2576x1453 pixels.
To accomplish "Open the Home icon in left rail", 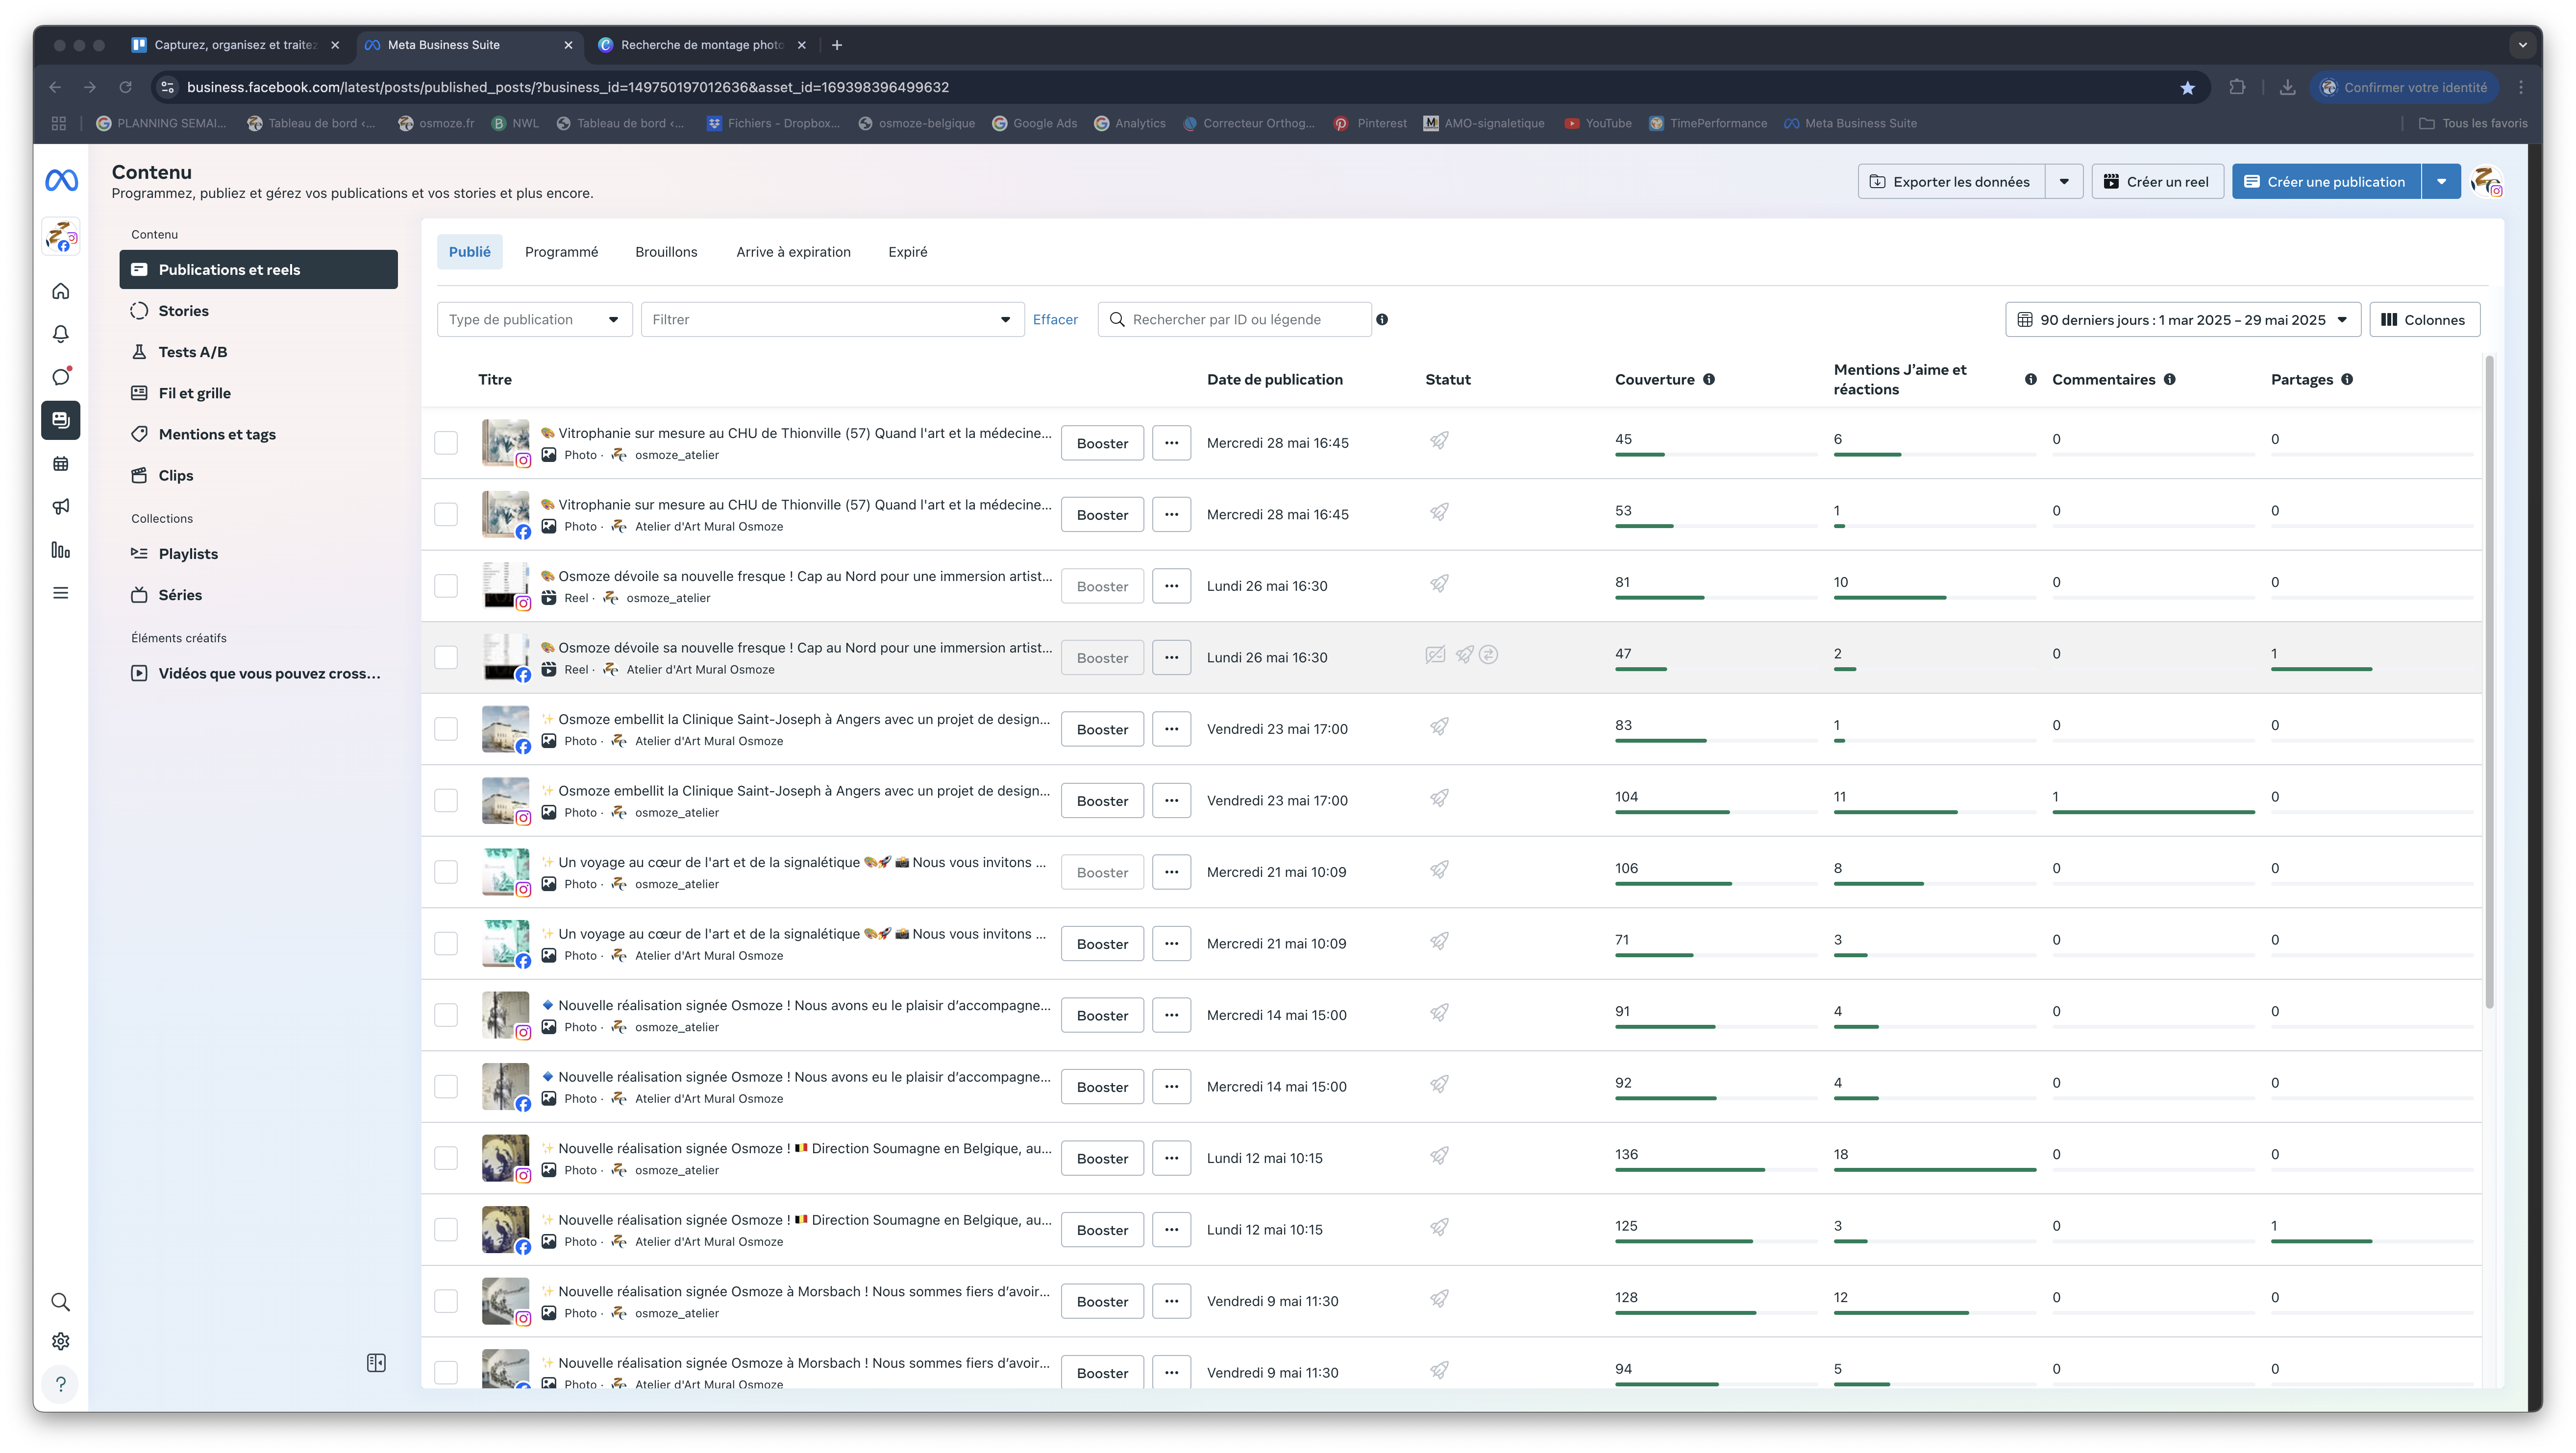I will pyautogui.click(x=61, y=291).
